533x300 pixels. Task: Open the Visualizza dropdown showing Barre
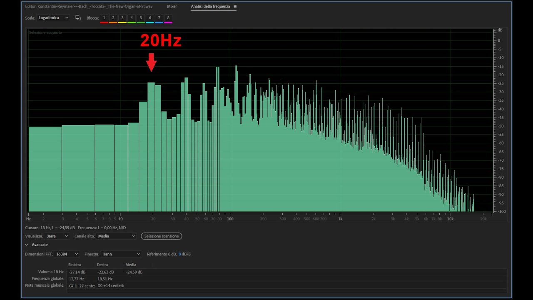[x=57, y=236]
